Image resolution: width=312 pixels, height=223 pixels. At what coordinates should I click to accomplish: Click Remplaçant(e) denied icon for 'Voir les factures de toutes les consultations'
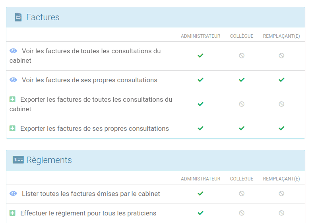[281, 56]
